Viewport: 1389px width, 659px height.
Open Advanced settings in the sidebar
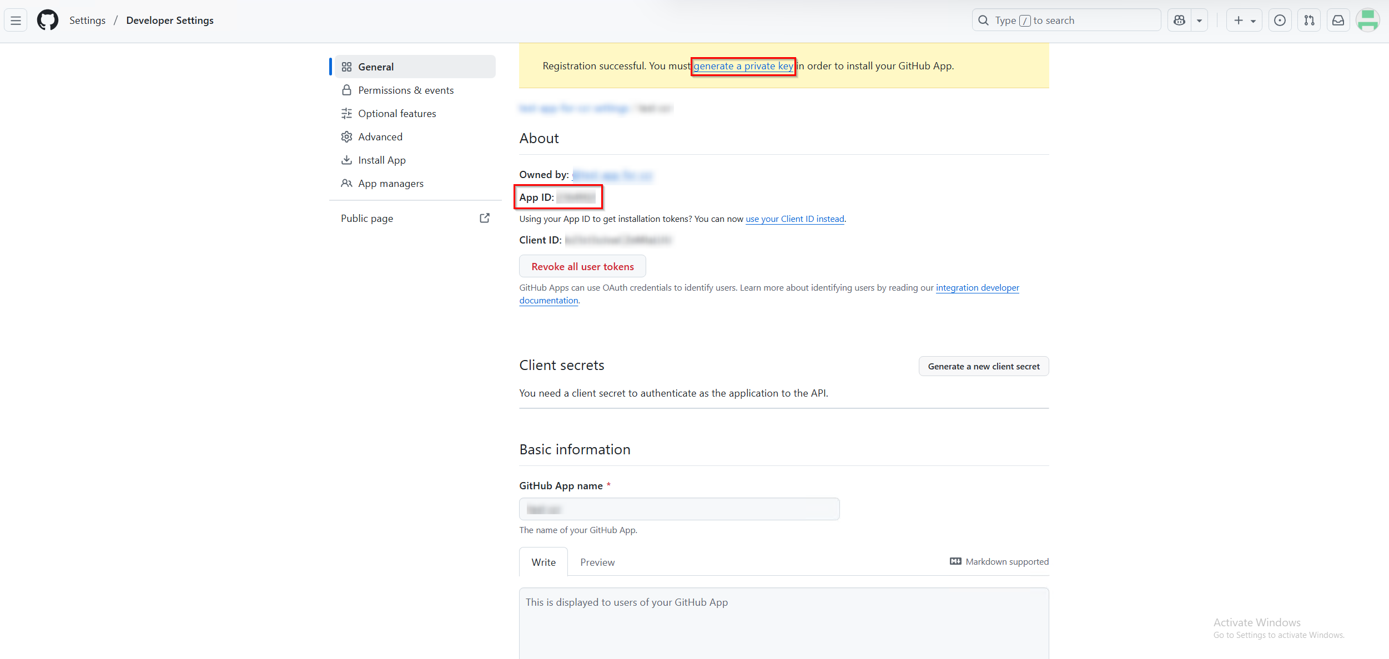pos(380,137)
